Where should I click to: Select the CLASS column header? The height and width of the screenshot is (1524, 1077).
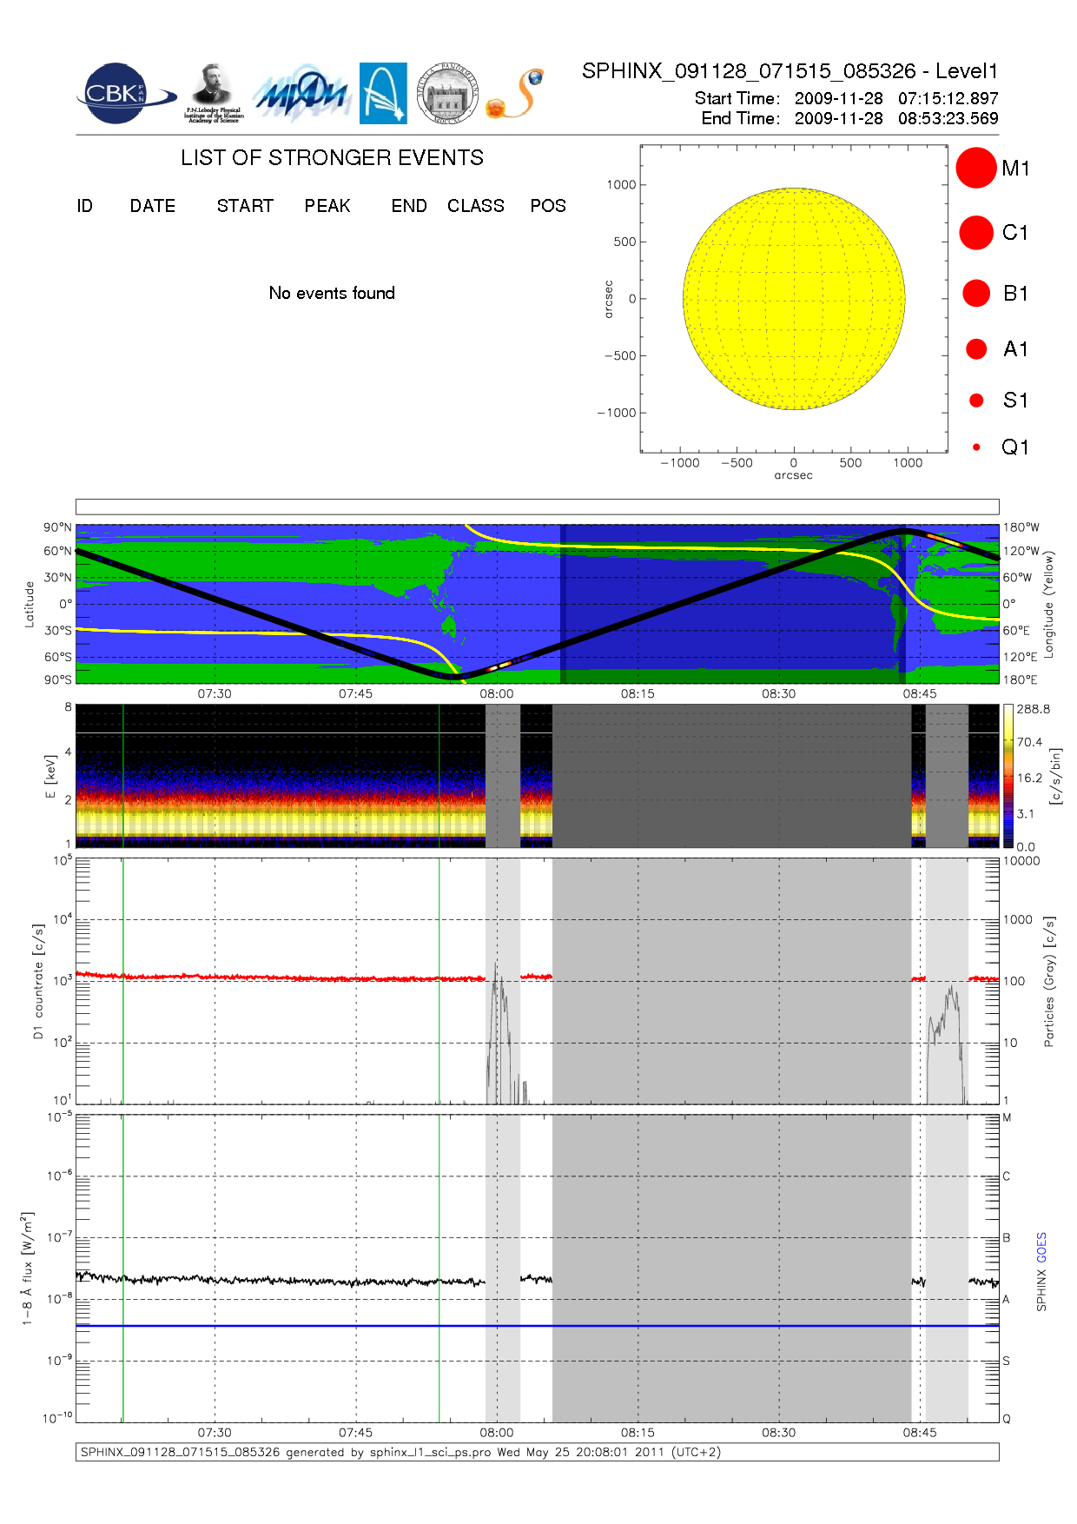[x=475, y=206]
